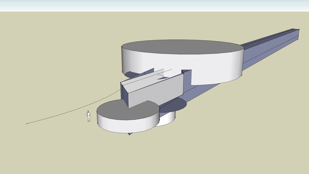The height and width of the screenshot is (174, 309).
Task: Click empty ground left of the model
Action: click(x=51, y=68)
